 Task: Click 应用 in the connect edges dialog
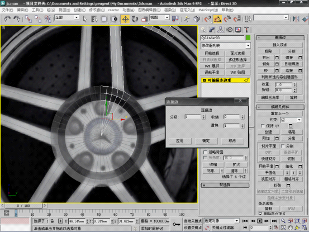point(179,141)
